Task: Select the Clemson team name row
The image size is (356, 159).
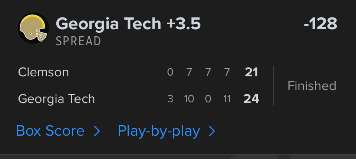Action: click(43, 72)
